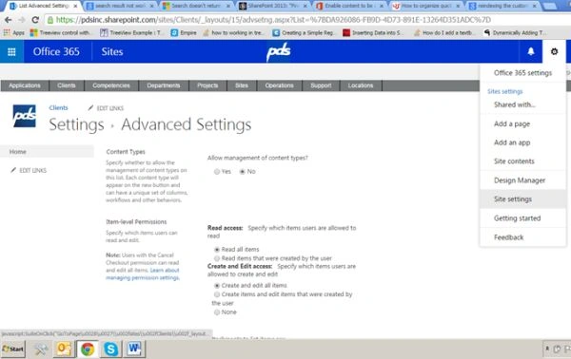Choose Site contents from gear menu
The image size is (571, 359).
[522, 161]
